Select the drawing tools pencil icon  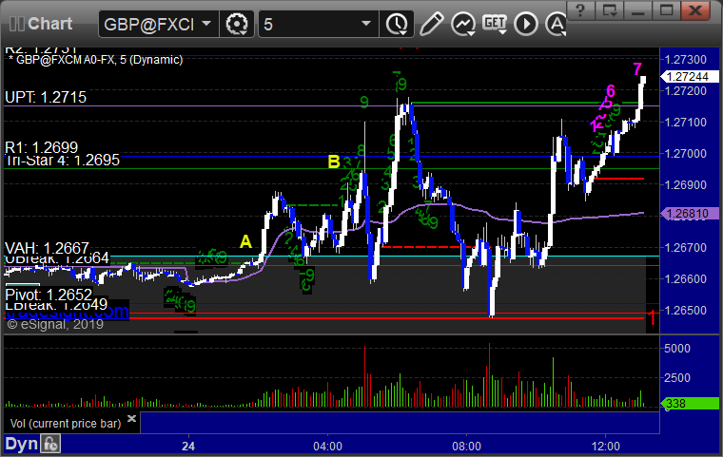point(431,24)
